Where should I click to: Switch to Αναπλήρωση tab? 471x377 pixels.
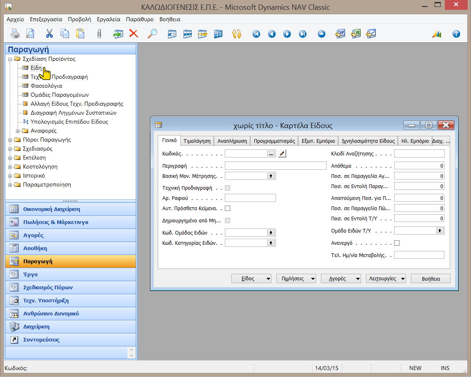click(232, 141)
